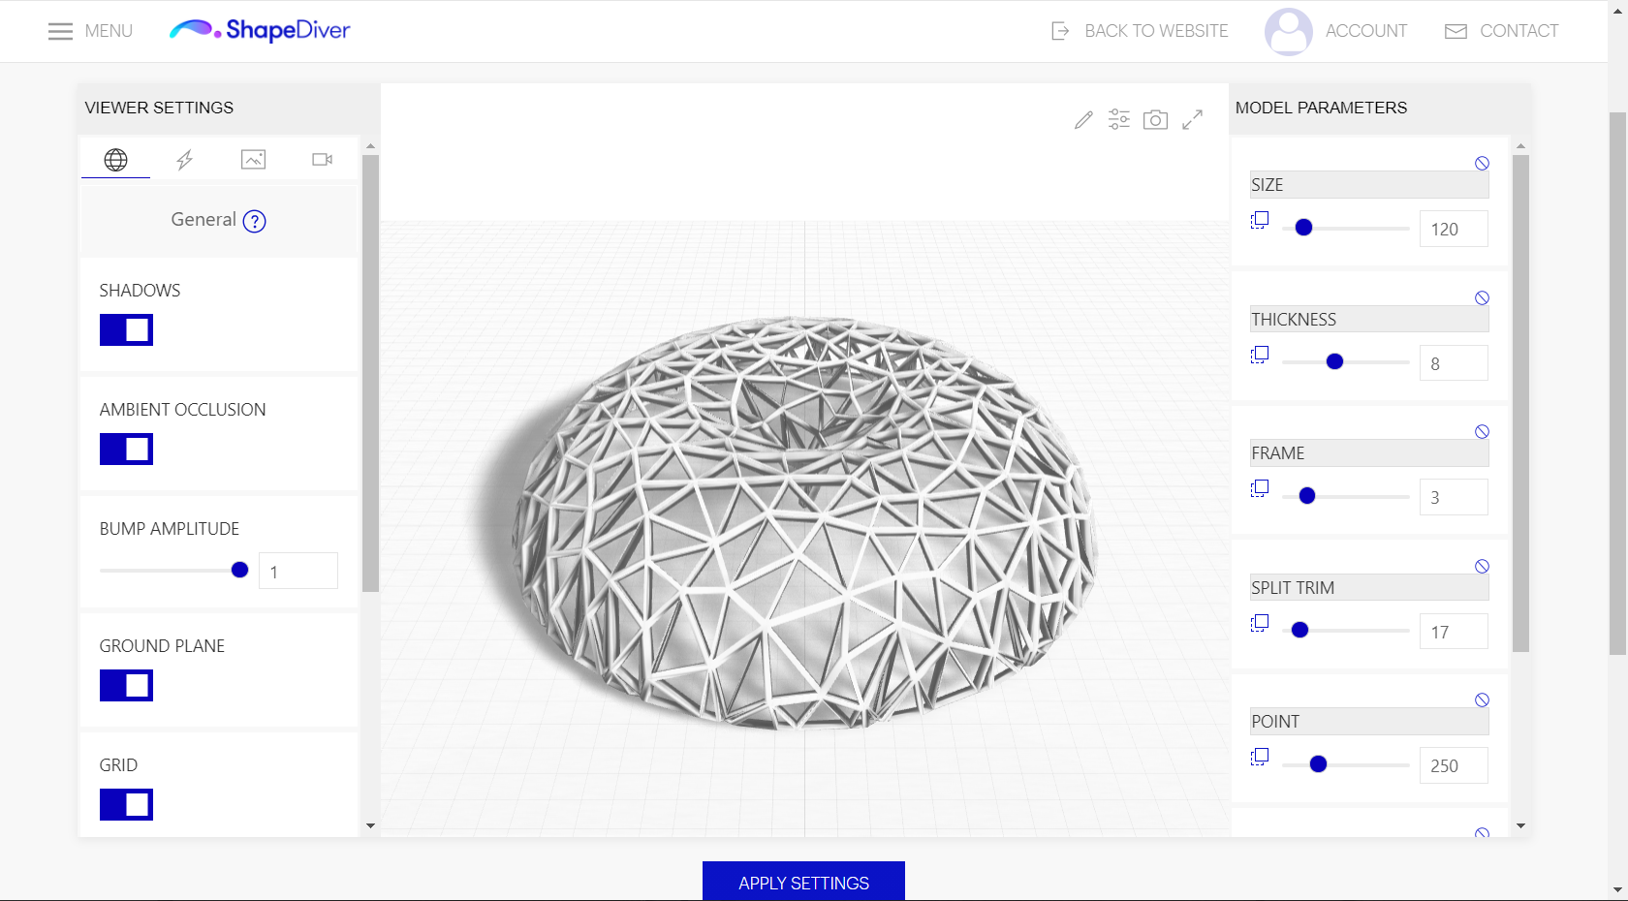The image size is (1628, 901).
Task: Click the model parameters scroll down arrow
Action: tap(1520, 825)
